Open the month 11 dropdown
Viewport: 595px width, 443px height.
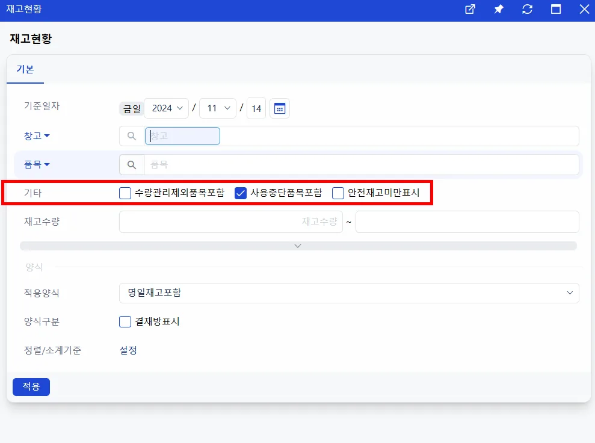[x=218, y=108]
